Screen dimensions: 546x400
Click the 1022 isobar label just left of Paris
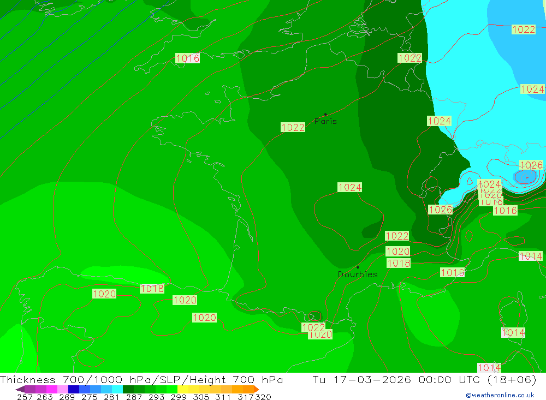[x=293, y=127]
